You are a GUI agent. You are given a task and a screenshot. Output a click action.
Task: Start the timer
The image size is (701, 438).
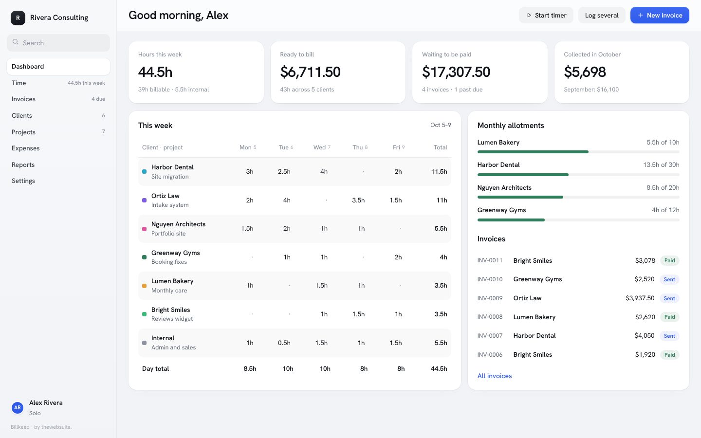coord(546,15)
